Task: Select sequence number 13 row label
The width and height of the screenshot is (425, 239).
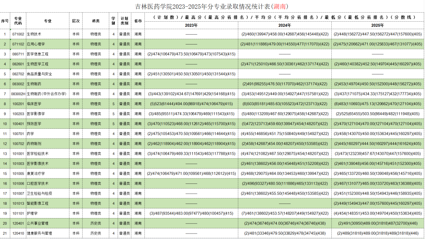Action: [x=5, y=154]
